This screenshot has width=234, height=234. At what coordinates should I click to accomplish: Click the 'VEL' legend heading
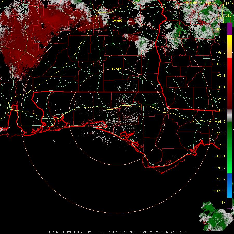tap(228, 16)
